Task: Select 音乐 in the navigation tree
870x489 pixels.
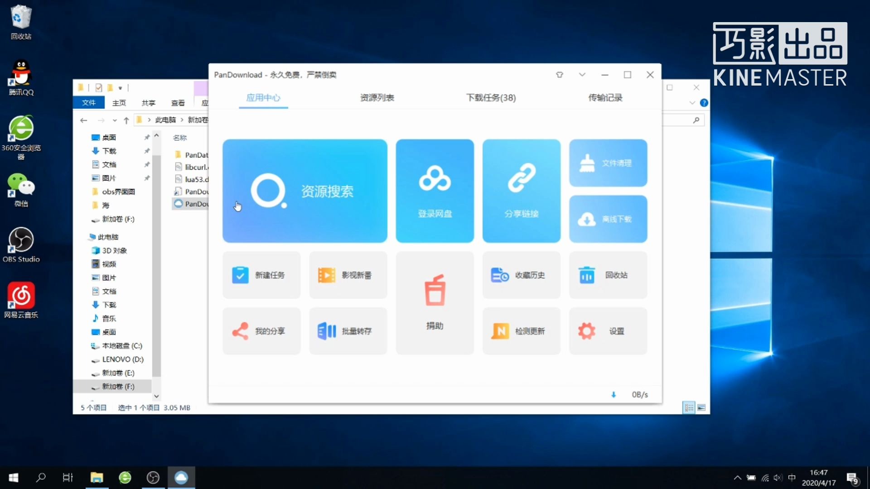Action: [109, 318]
